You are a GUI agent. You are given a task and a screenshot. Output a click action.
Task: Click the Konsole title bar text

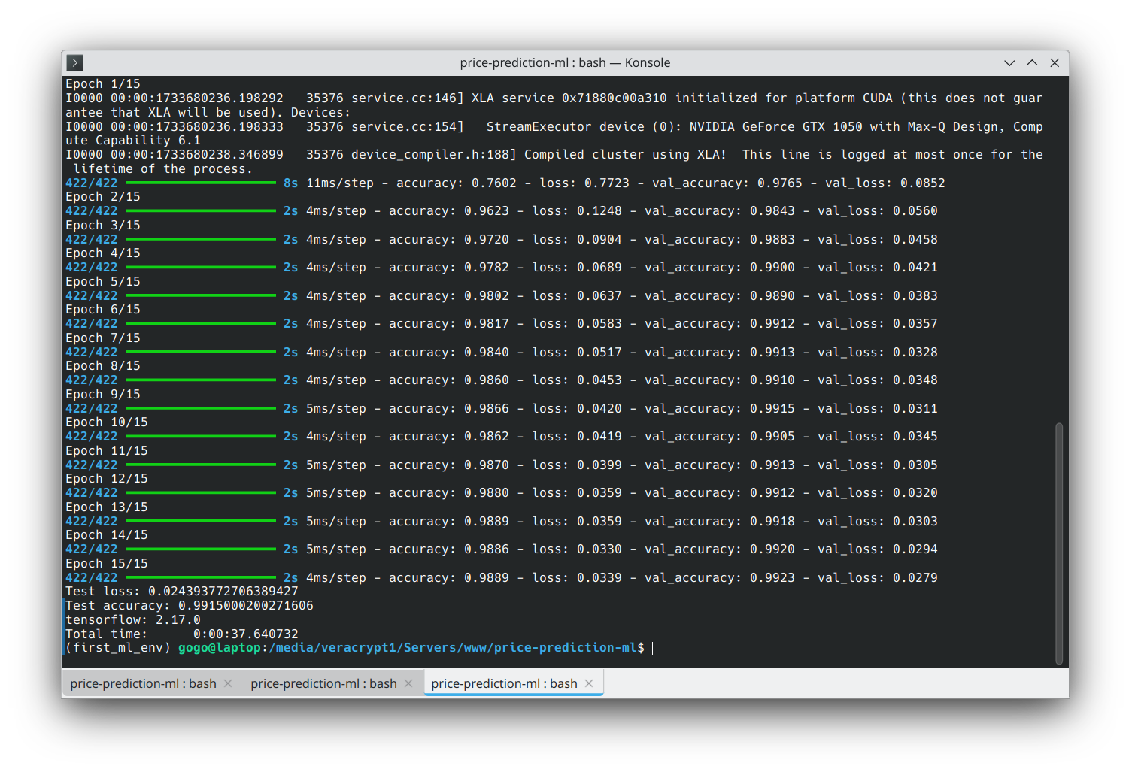pos(565,63)
